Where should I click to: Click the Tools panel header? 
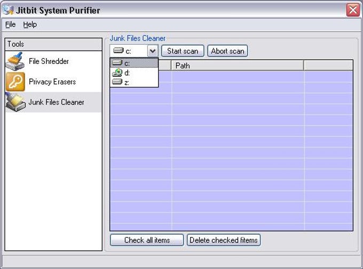(x=53, y=44)
